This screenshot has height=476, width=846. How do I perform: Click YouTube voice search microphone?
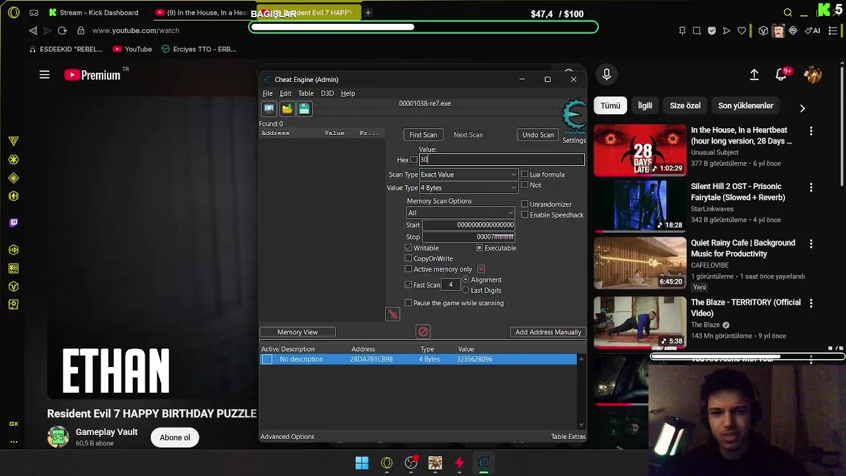606,75
